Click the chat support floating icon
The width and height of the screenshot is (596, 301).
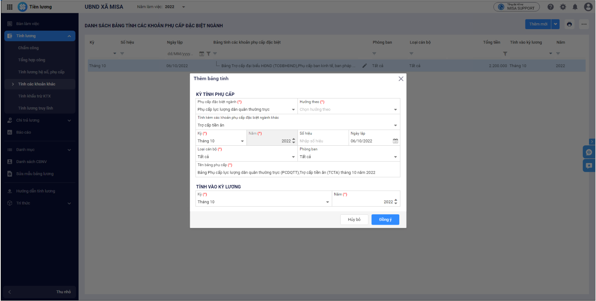click(x=589, y=152)
